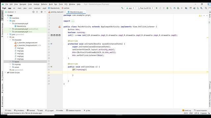Screen dimensions: 211x118
Task: Toggle the Favorites side tab
Action: pos(2,88)
